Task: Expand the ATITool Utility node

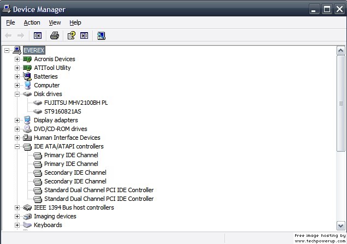Action: 17,68
